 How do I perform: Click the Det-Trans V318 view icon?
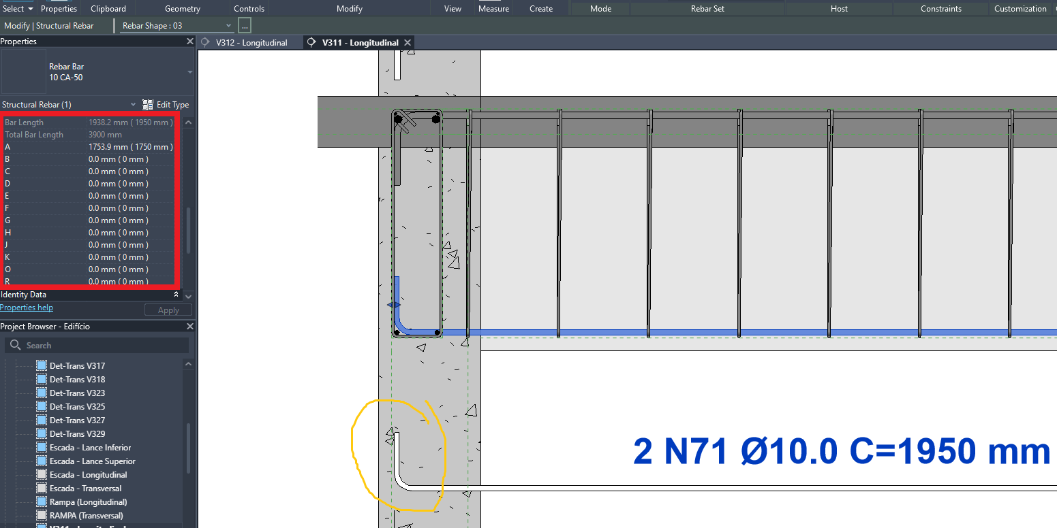coord(42,380)
